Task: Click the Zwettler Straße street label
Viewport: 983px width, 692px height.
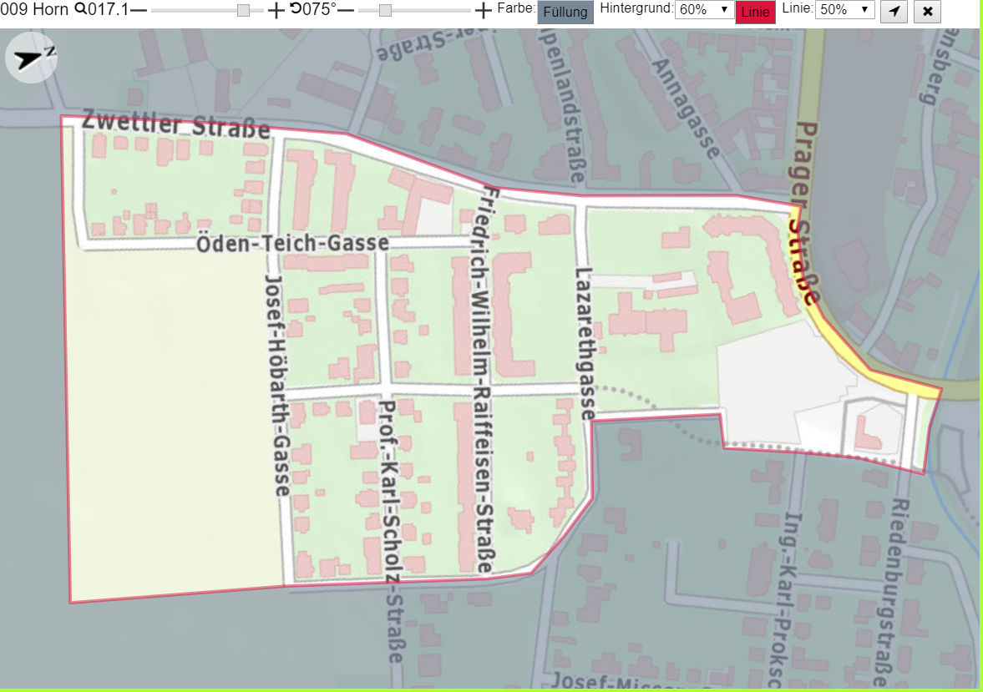Action: 176,124
